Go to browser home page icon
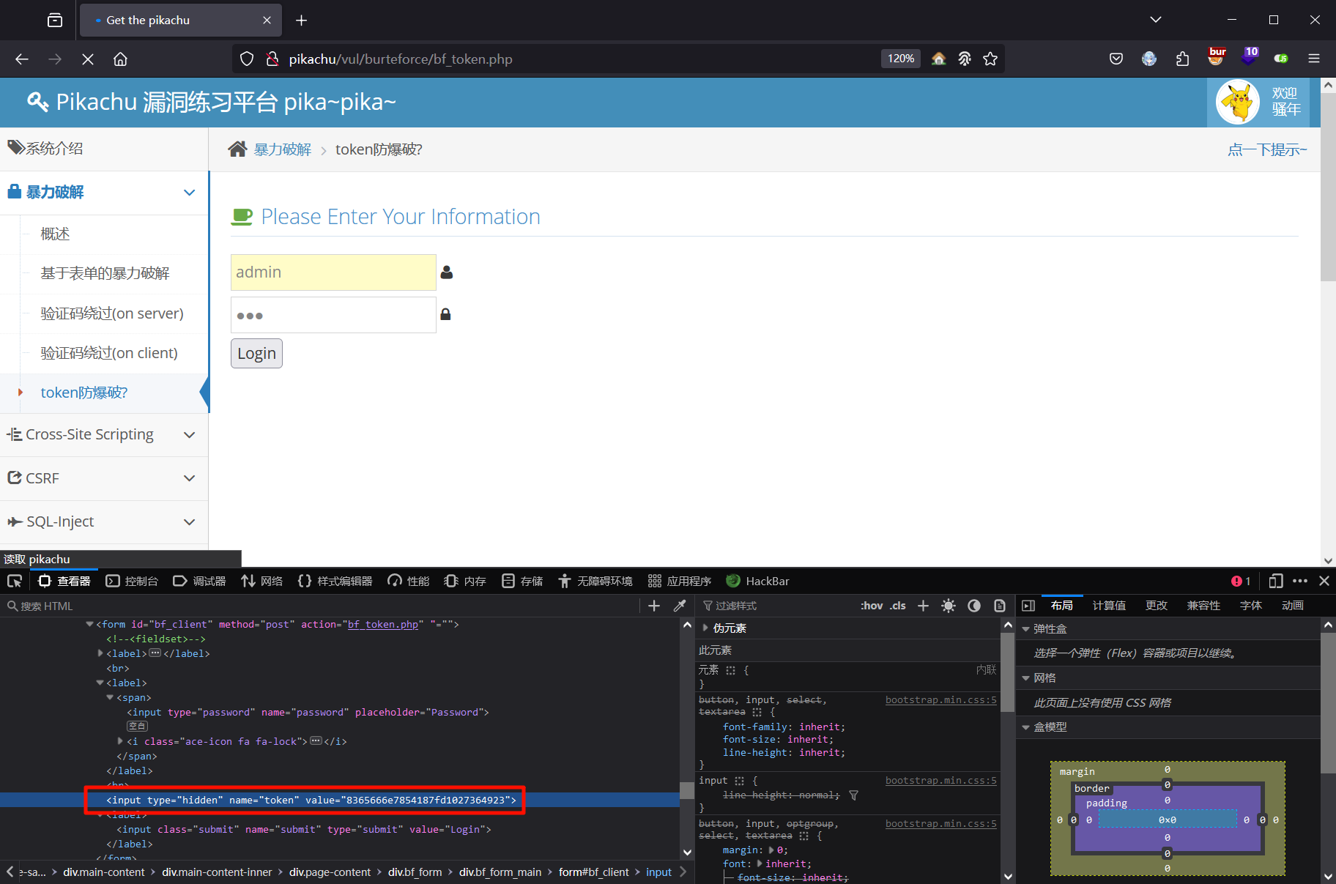Screen dimensions: 1336x884 pos(121,59)
